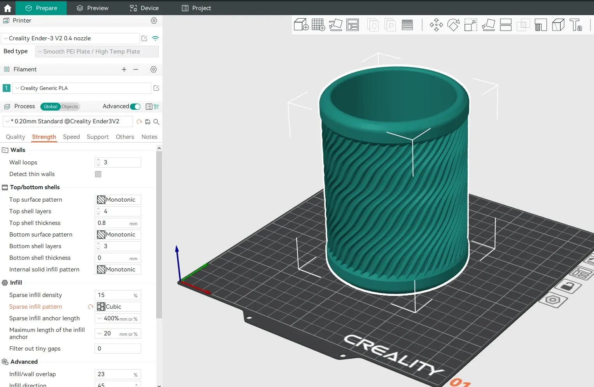Edit the Creality Ender-3 V2 printer preset
This screenshot has width=594, height=387.
pyautogui.click(x=144, y=38)
